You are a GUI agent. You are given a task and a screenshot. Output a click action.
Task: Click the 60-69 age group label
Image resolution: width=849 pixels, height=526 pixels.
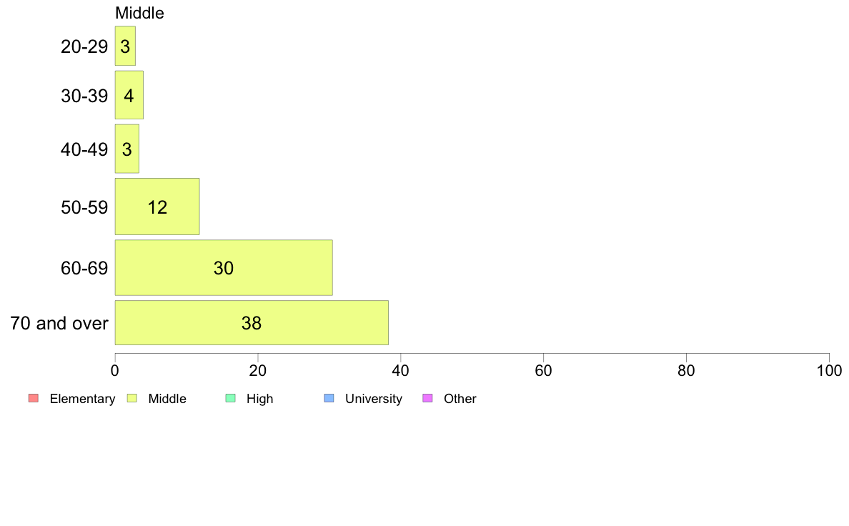tap(84, 268)
